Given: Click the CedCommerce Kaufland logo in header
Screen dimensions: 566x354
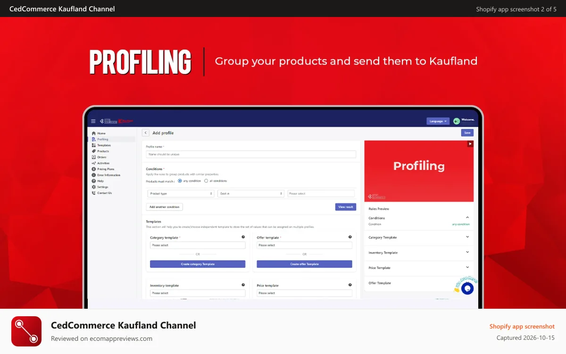Looking at the screenshot, I should [117, 121].
